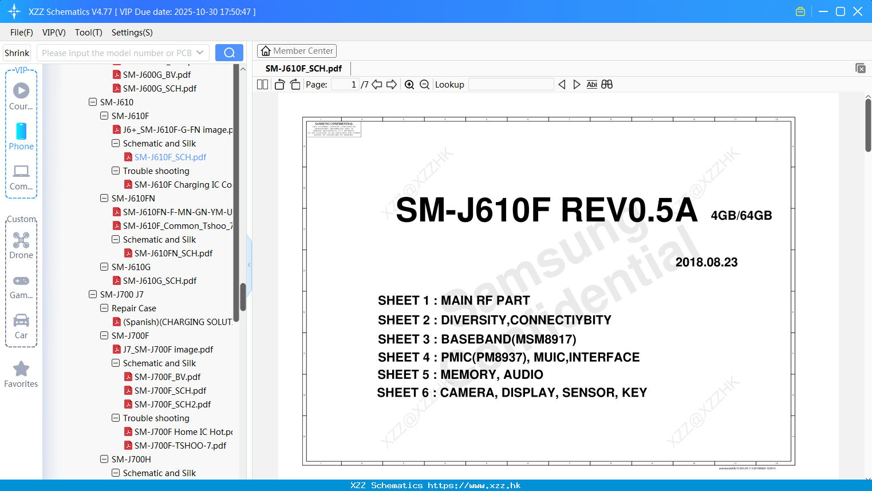This screenshot has width=872, height=491.
Task: Open SM-J600G_SCH.pdf file
Action: click(155, 88)
